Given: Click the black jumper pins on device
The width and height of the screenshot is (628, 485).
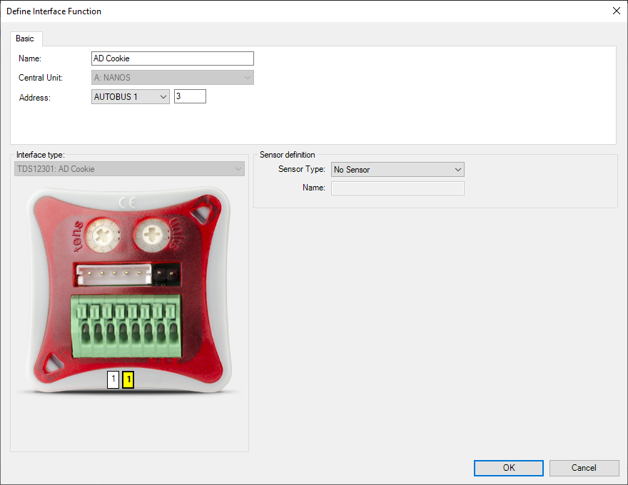Looking at the screenshot, I should pos(167,272).
